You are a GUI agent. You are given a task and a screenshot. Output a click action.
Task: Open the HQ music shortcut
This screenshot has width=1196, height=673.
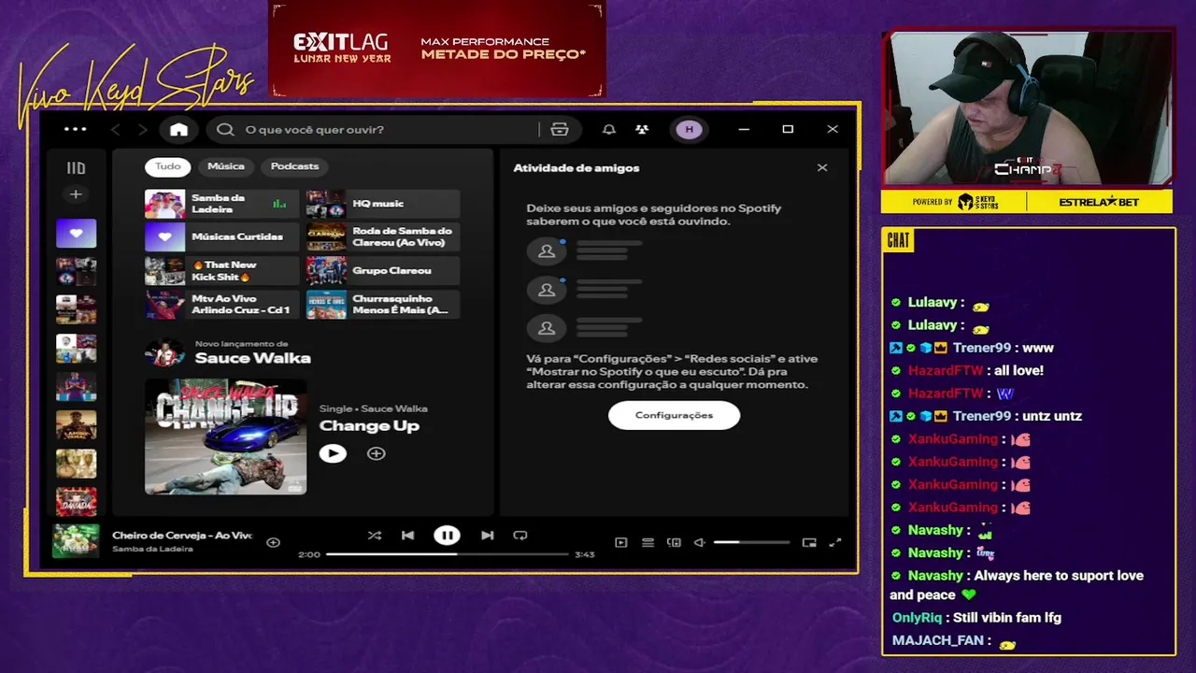coord(383,204)
